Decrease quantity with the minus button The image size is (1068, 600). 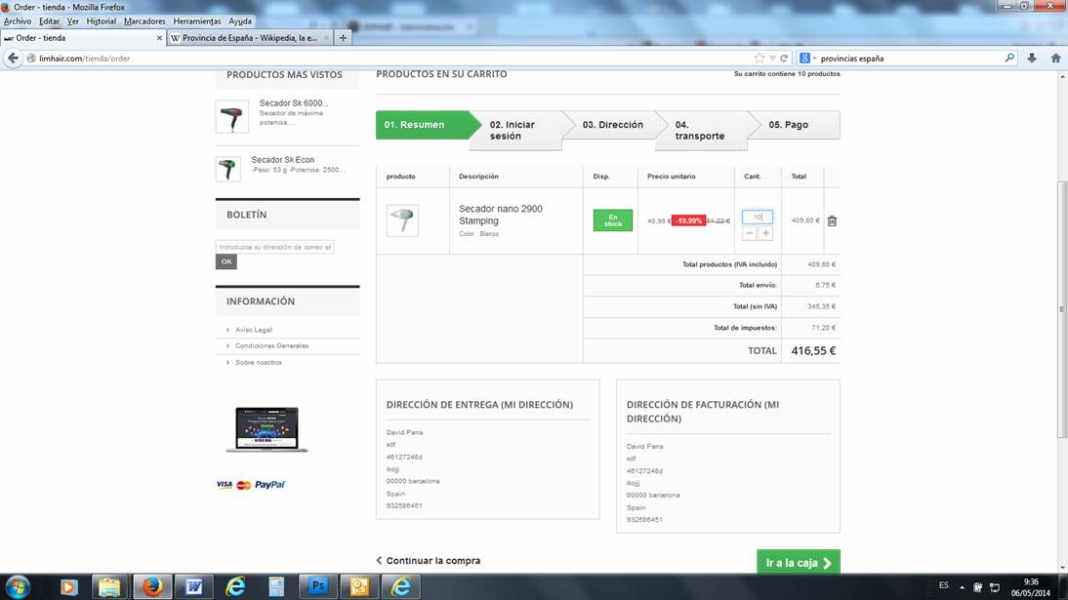(749, 233)
